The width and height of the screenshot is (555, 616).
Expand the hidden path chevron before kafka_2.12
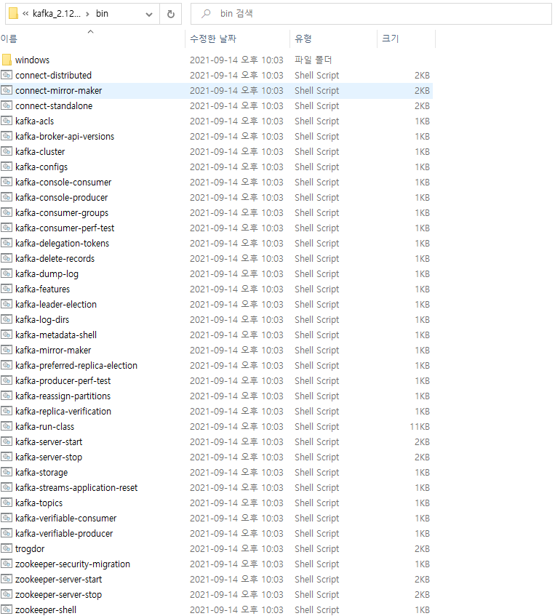click(25, 14)
